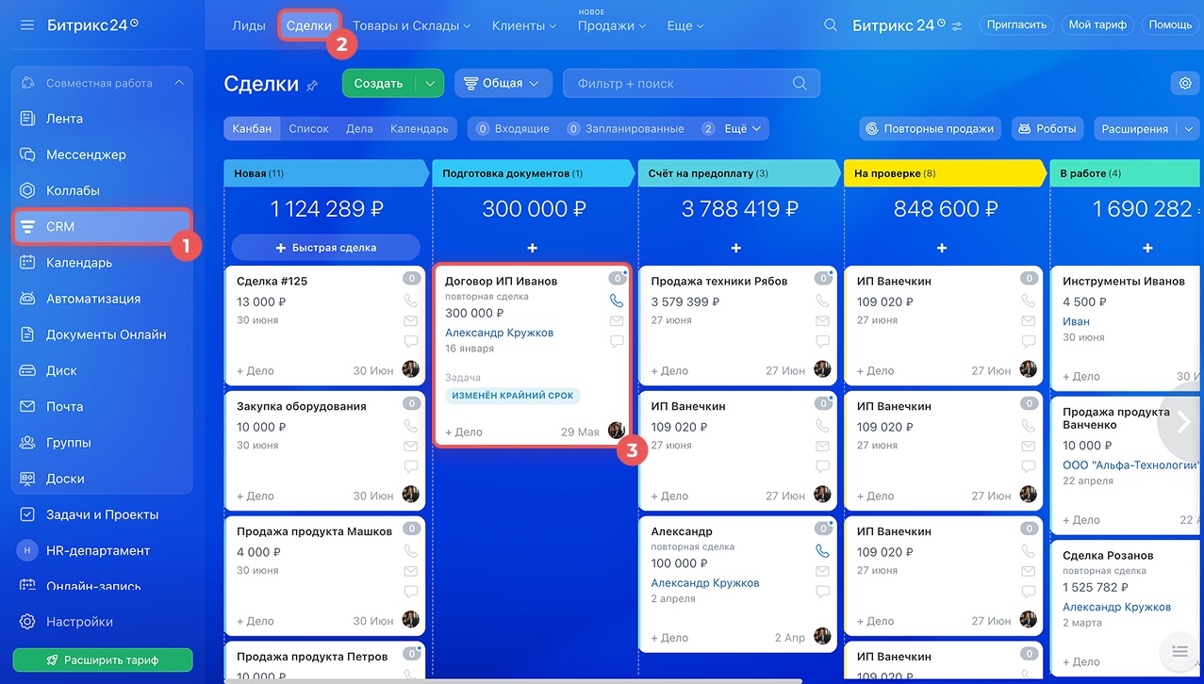The width and height of the screenshot is (1204, 684).
Task: Click the Быстрая сделка button
Action: click(x=325, y=248)
